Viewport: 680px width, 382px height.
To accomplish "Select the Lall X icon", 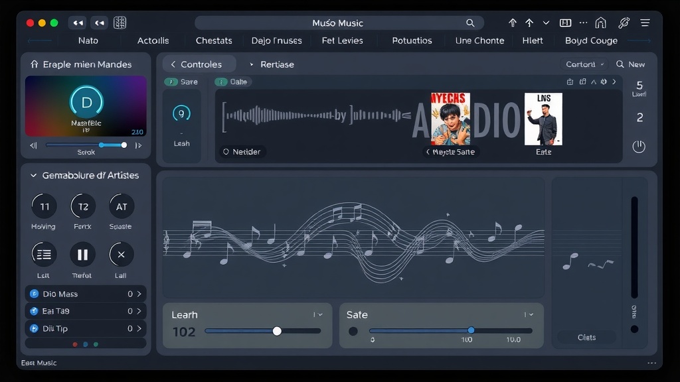I will tap(122, 255).
